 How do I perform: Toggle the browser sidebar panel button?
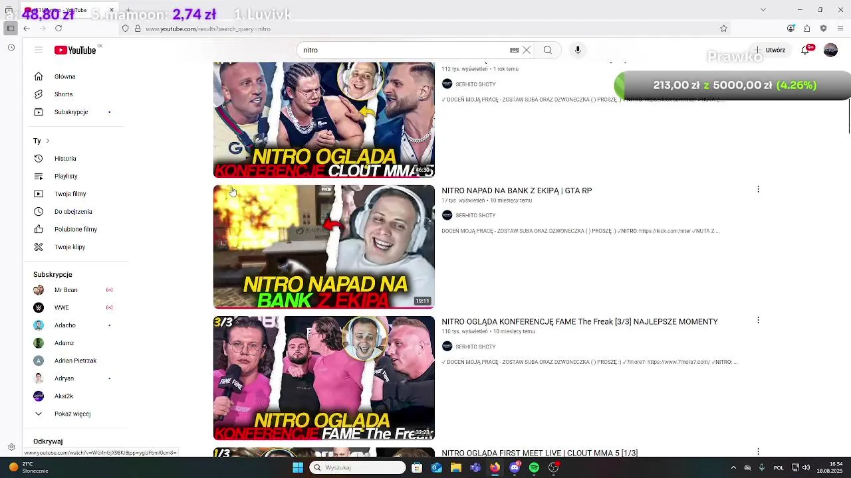[x=11, y=29]
